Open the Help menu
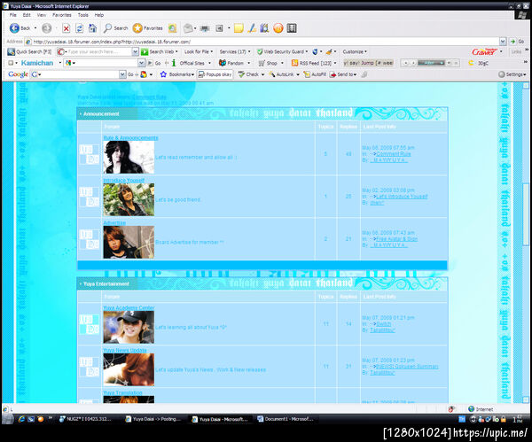This screenshot has height=442, width=532. coord(99,15)
